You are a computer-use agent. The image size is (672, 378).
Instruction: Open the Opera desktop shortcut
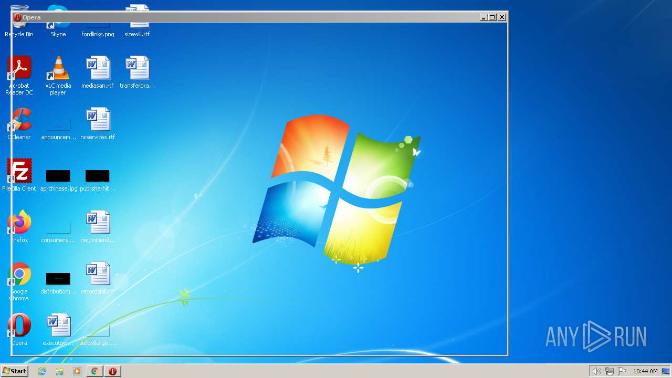point(19,330)
